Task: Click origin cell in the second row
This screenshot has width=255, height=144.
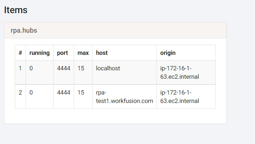Action: pos(186,97)
